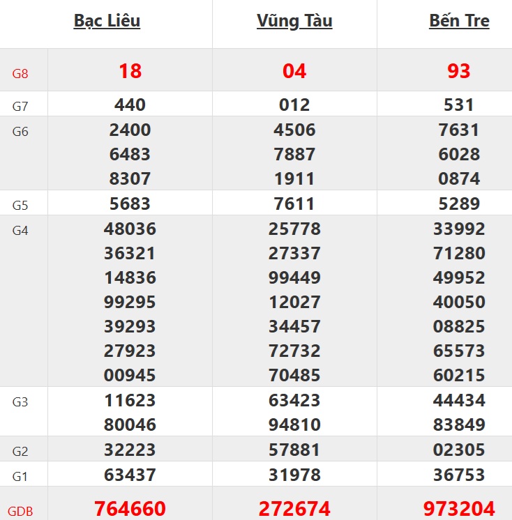This screenshot has height=520, width=512.
Task: Open the Bạc Liêu province link
Action: pos(107,21)
